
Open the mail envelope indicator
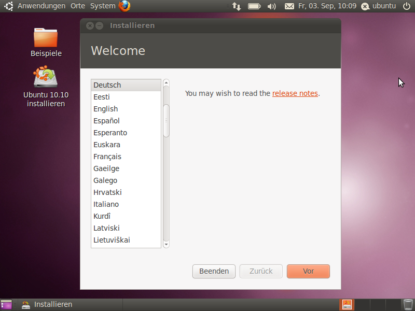289,6
